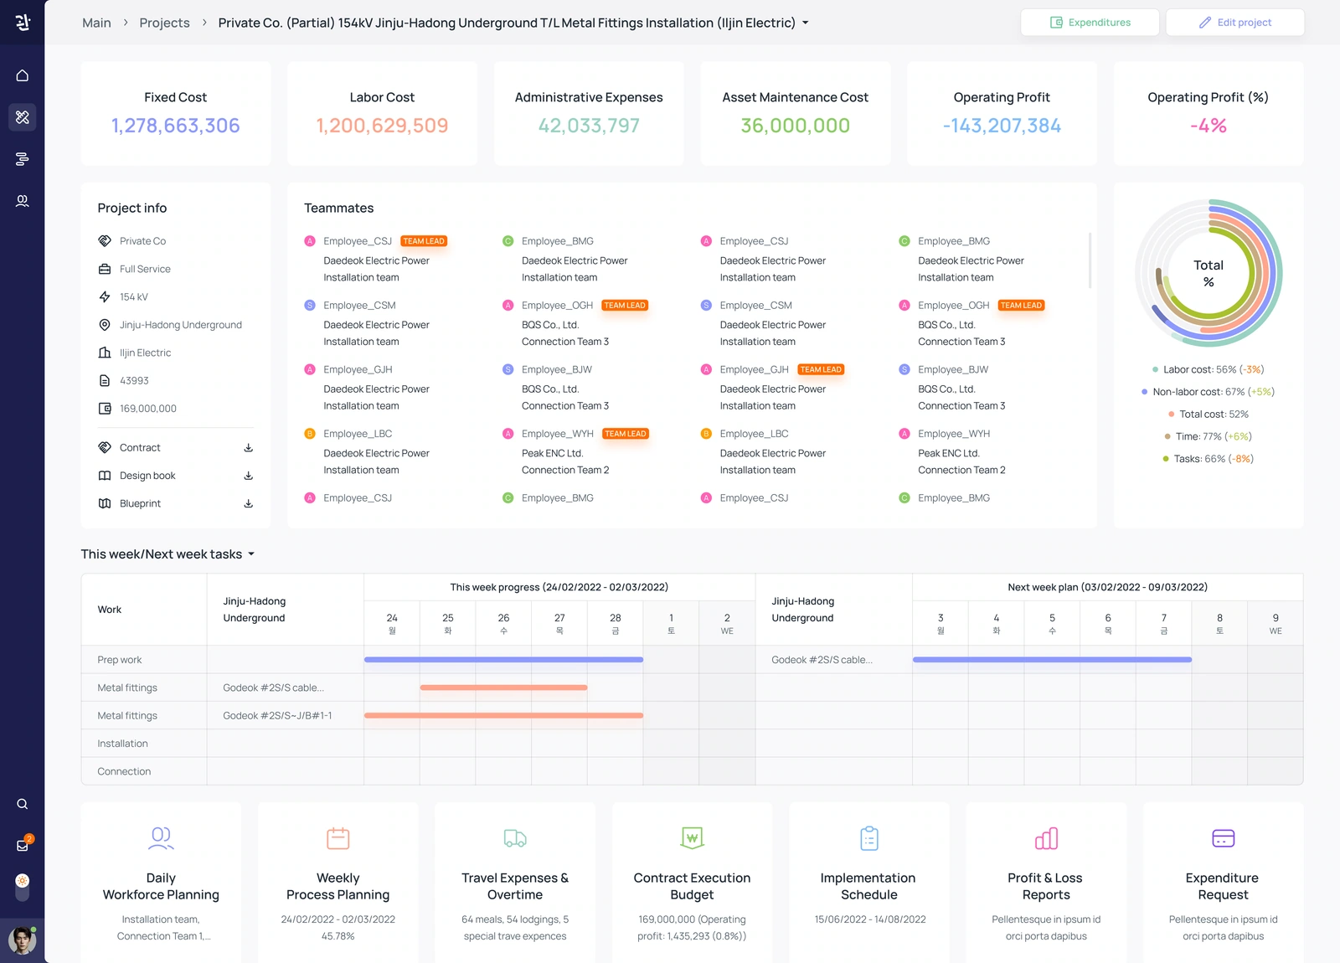This screenshot has height=963, width=1340.
Task: Click the Fixed Cost value 1,278,663,306
Action: (x=176, y=126)
